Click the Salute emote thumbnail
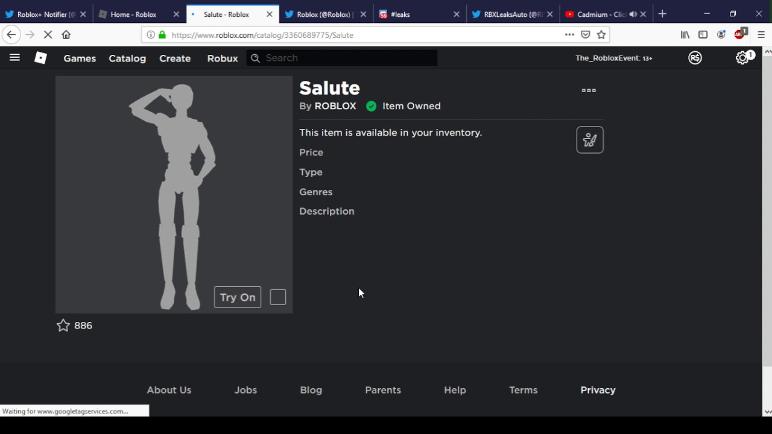 point(174,194)
